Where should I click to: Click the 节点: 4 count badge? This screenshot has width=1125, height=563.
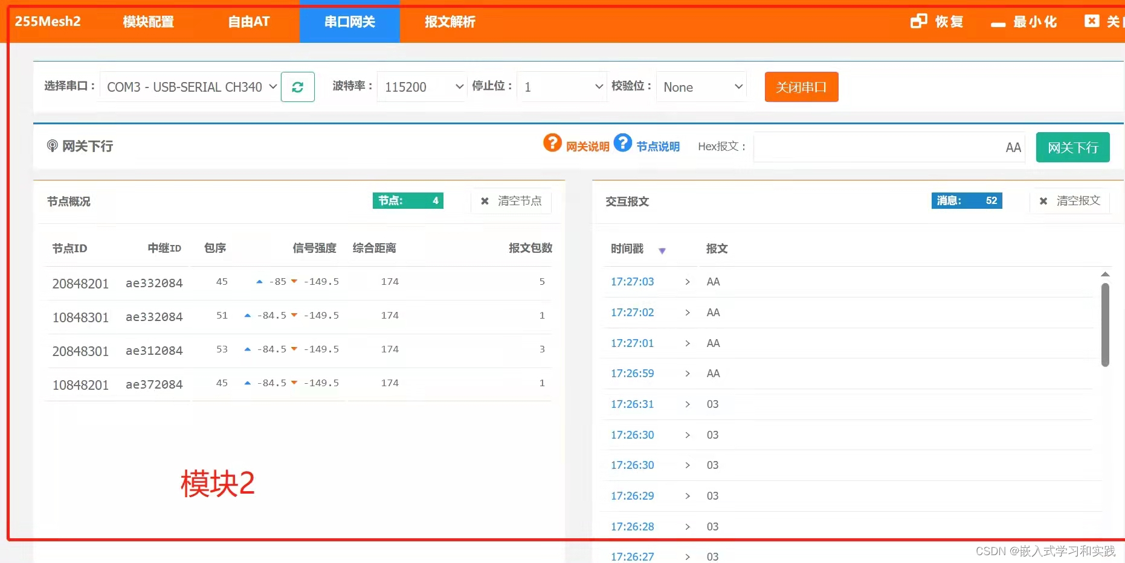[408, 201]
